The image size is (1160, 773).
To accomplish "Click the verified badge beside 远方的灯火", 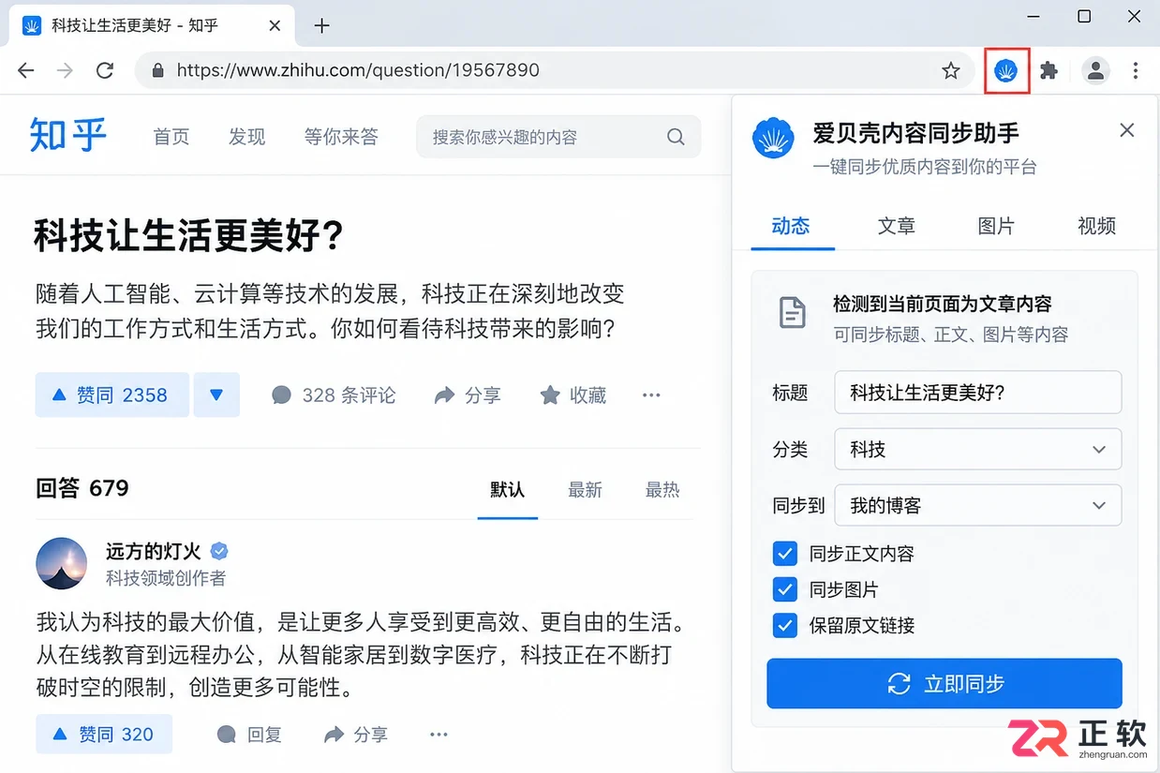I will [219, 551].
